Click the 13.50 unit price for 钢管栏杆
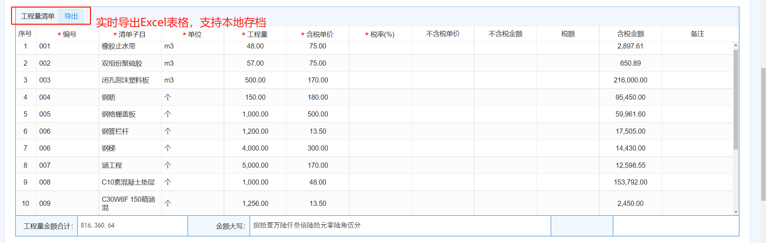Screen dimensions: 766x243 coord(318,131)
